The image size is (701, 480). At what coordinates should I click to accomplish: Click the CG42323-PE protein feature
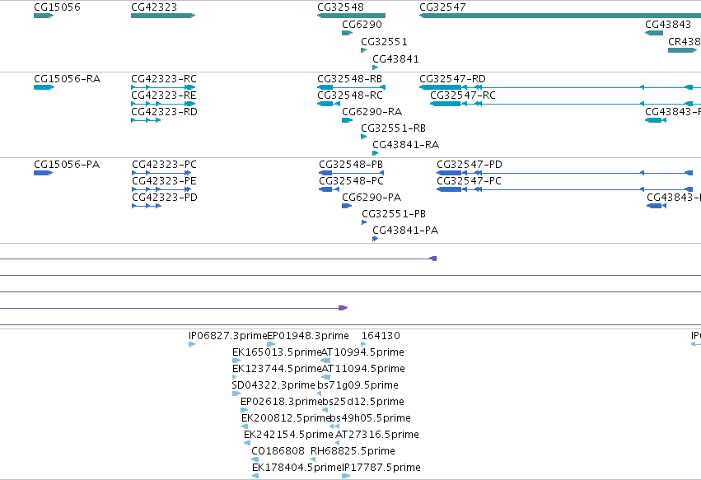(161, 189)
